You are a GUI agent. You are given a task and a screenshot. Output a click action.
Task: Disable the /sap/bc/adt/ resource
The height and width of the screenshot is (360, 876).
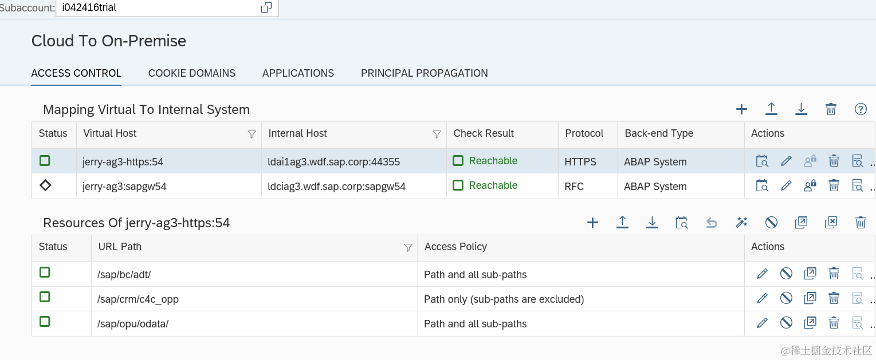tap(786, 274)
